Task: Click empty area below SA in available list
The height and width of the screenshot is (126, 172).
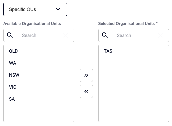Action: [x=39, y=113]
